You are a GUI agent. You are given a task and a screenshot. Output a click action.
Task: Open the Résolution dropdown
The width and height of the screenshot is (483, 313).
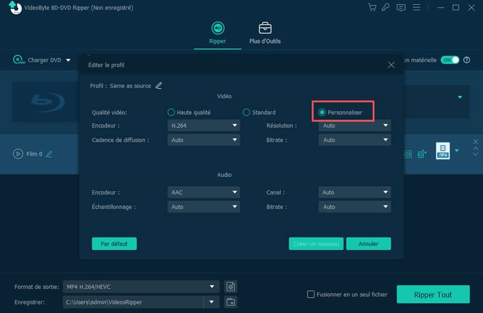point(354,126)
